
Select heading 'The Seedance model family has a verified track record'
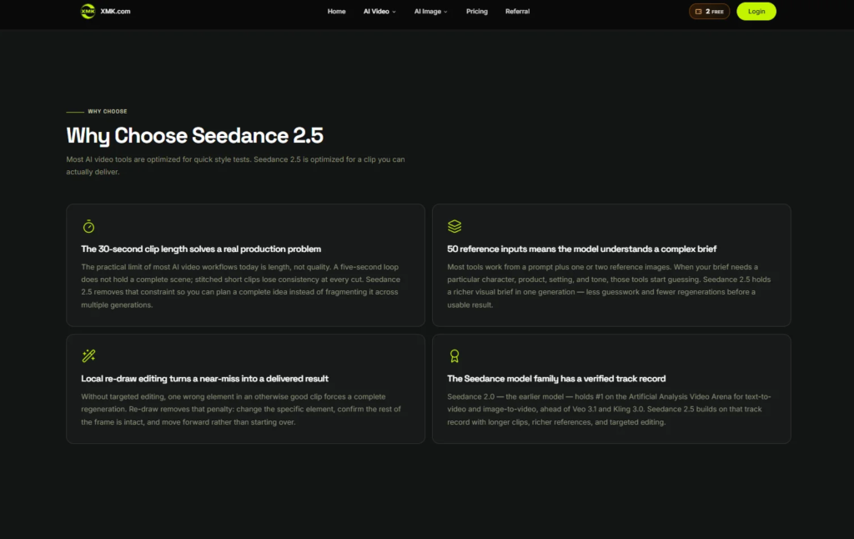pyautogui.click(x=556, y=379)
